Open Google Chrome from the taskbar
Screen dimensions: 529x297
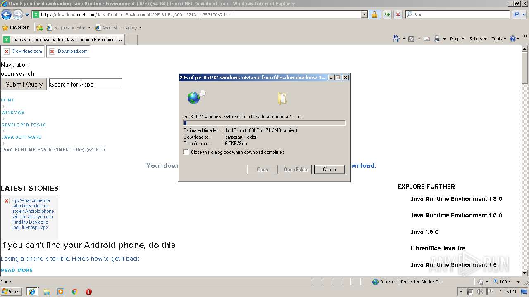coord(74,292)
